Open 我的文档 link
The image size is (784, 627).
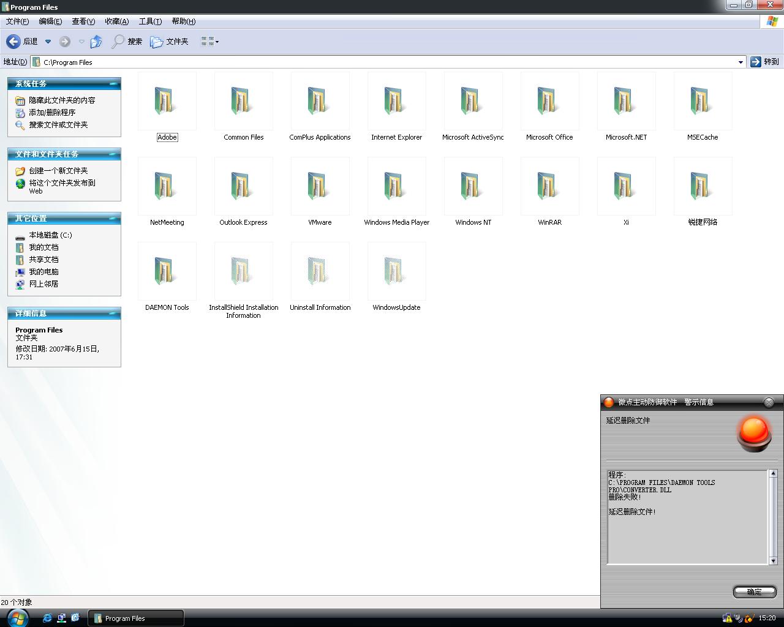click(x=43, y=247)
